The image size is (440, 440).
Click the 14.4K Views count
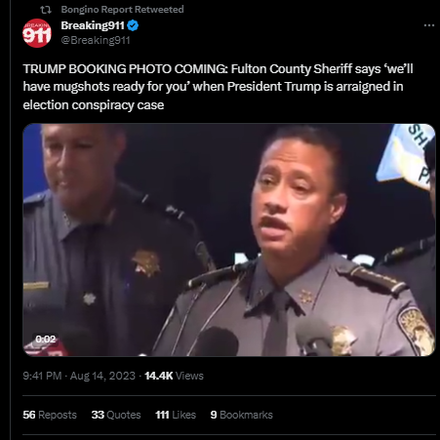(174, 376)
